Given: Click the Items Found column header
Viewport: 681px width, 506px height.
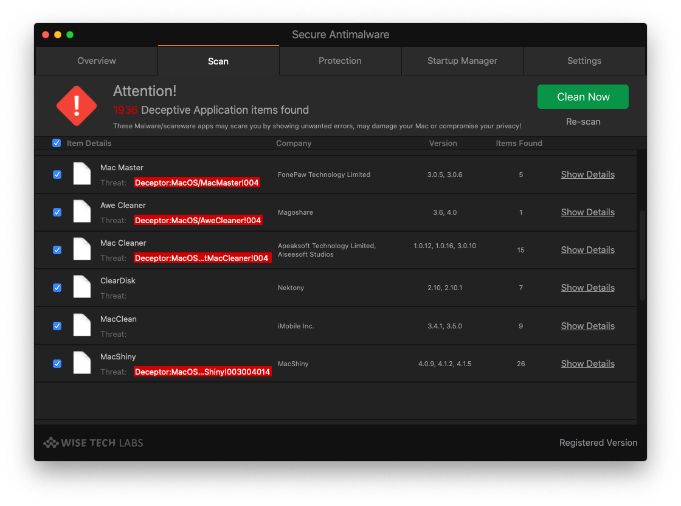Looking at the screenshot, I should click(519, 144).
